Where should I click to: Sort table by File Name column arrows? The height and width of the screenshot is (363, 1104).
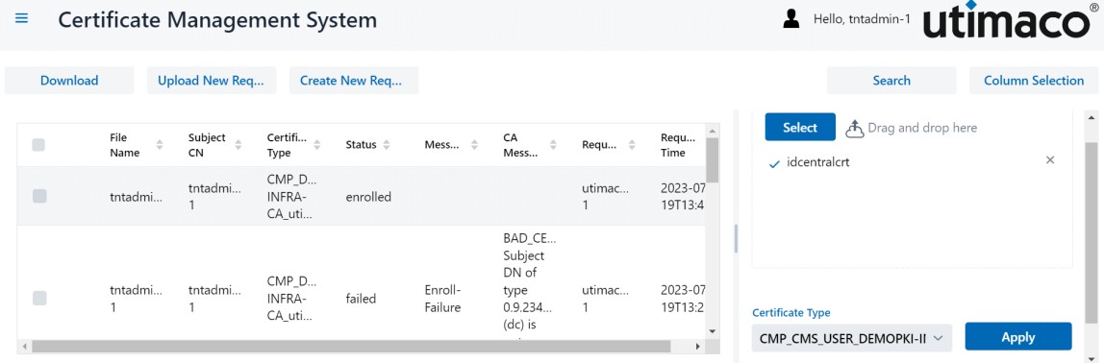point(159,145)
